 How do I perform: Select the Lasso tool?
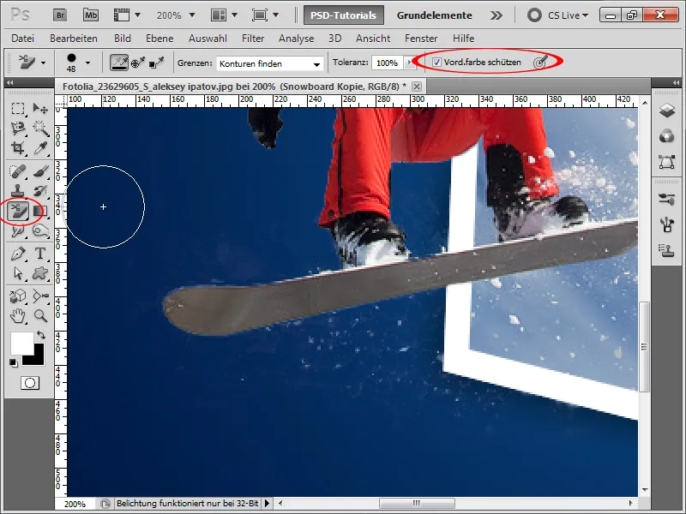pos(18,128)
